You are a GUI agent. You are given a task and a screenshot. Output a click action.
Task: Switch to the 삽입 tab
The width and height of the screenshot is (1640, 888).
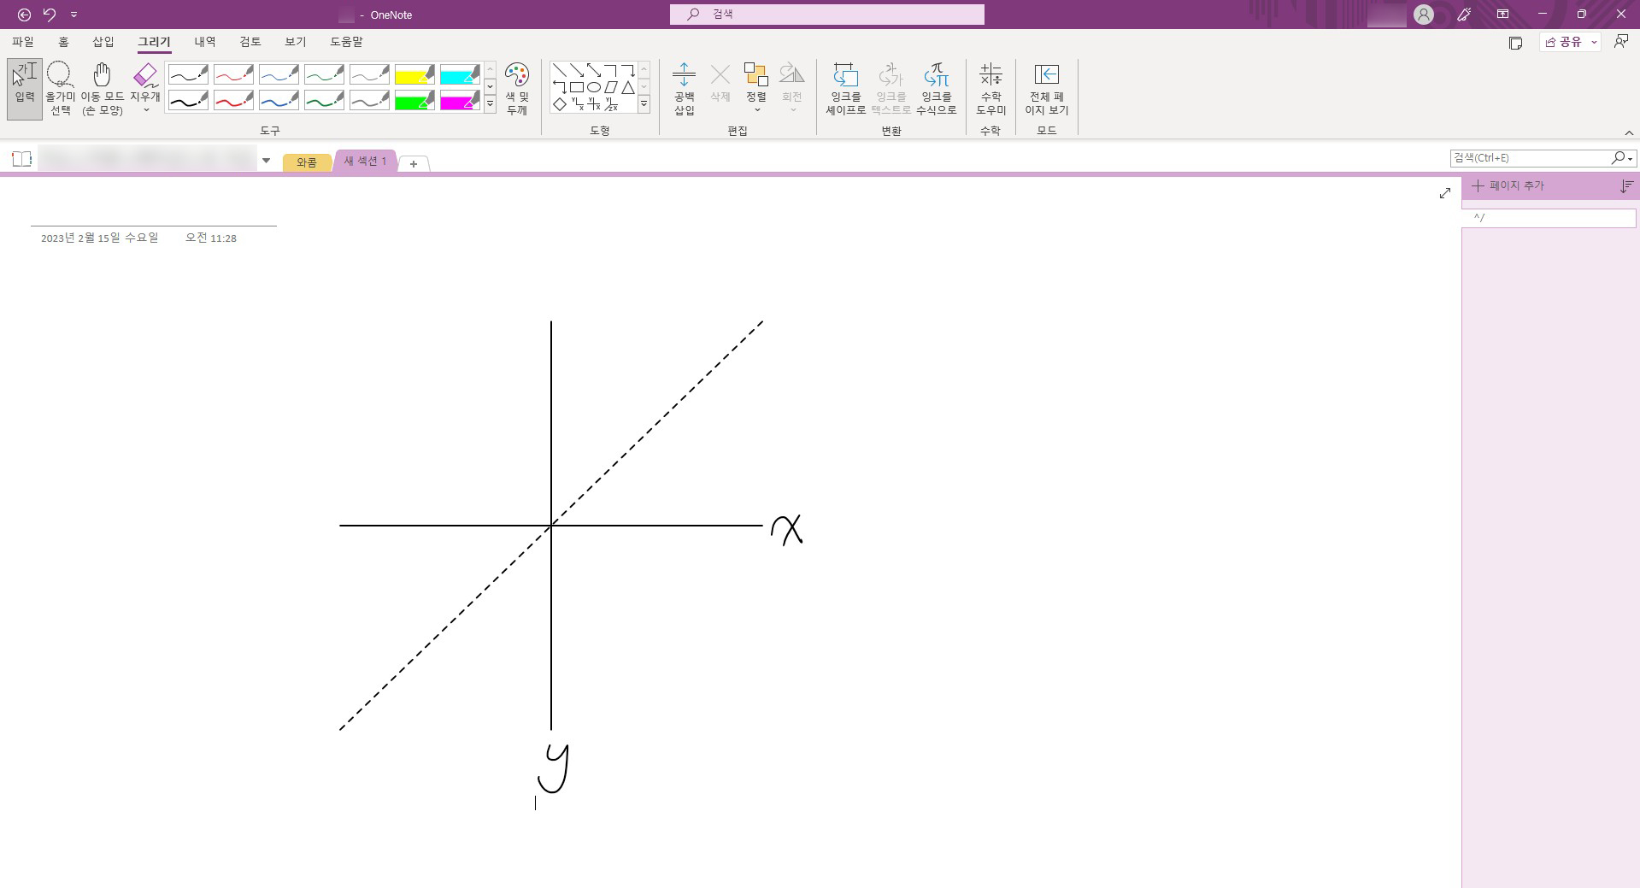pyautogui.click(x=103, y=41)
